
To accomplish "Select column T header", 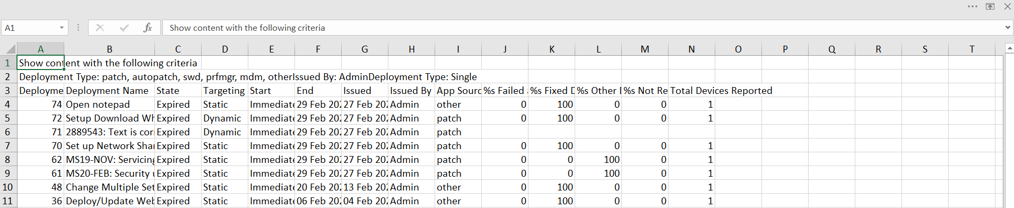I will (x=972, y=49).
